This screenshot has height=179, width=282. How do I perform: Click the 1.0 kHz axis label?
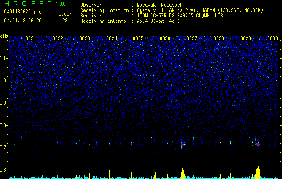[4, 81]
